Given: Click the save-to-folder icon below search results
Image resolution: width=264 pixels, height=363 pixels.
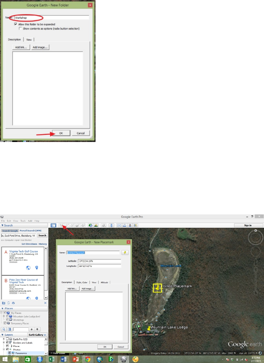Looking at the screenshot, I should [x=3, y=303].
